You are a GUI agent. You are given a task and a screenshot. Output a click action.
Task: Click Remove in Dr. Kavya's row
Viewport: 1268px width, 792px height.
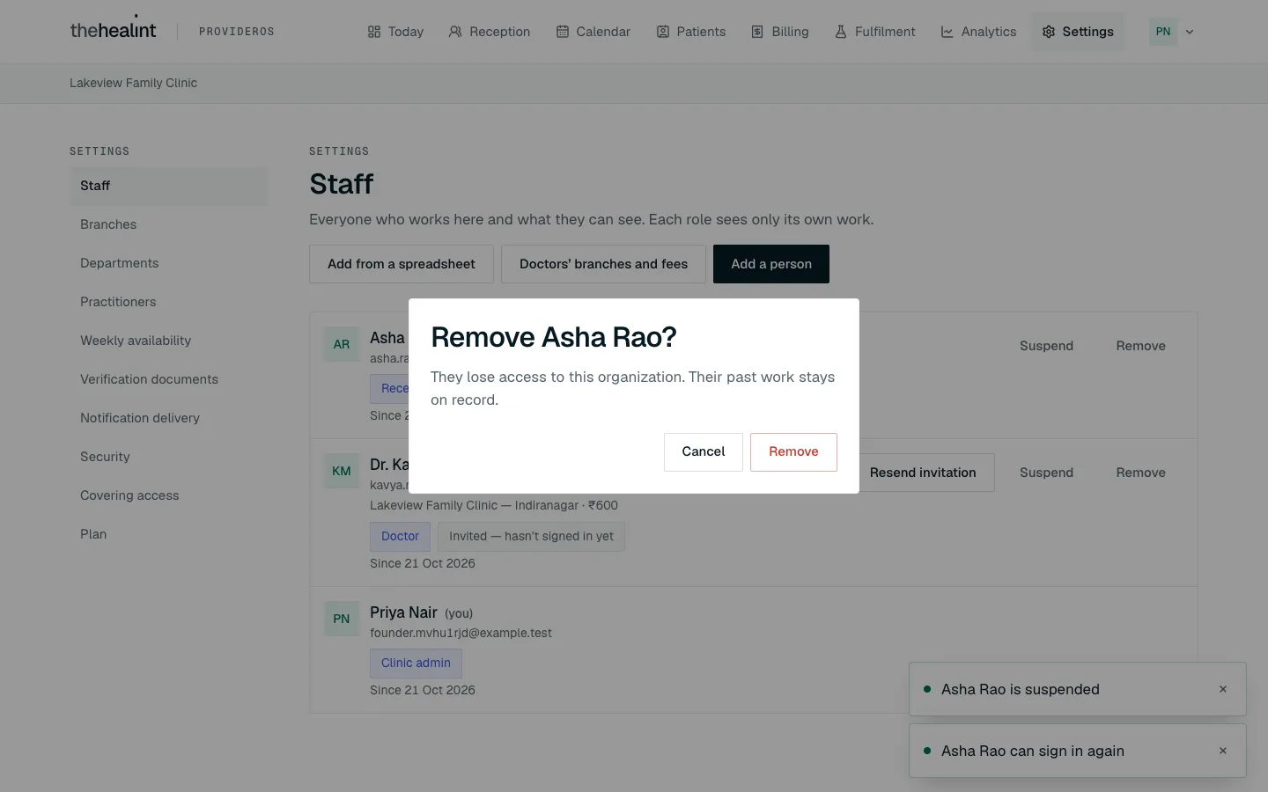pyautogui.click(x=1141, y=473)
